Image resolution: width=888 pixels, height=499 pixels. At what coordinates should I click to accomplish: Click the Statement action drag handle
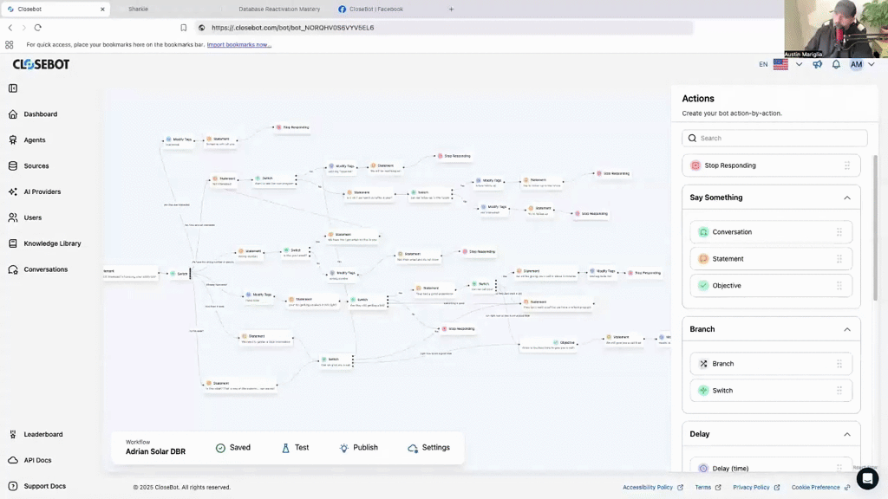click(839, 259)
